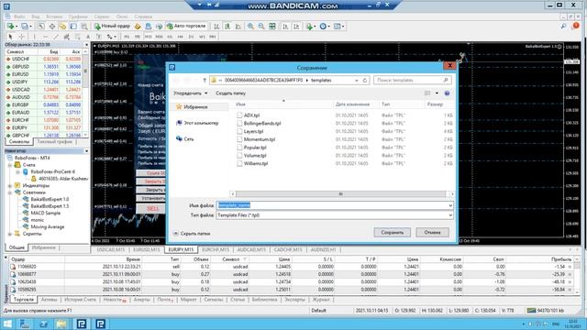Open the Indicators list dropdown in toolbar
Viewport: 587px width, 330px height.
click(x=310, y=27)
